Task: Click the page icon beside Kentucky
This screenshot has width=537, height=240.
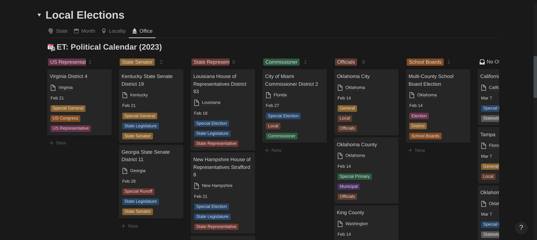Action: [x=124, y=95]
